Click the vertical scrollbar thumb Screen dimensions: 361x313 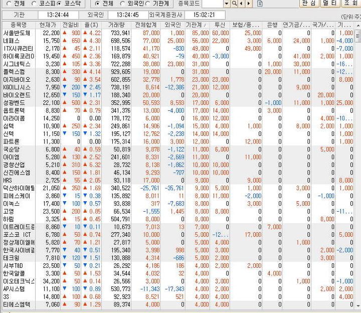pyautogui.click(x=358, y=36)
